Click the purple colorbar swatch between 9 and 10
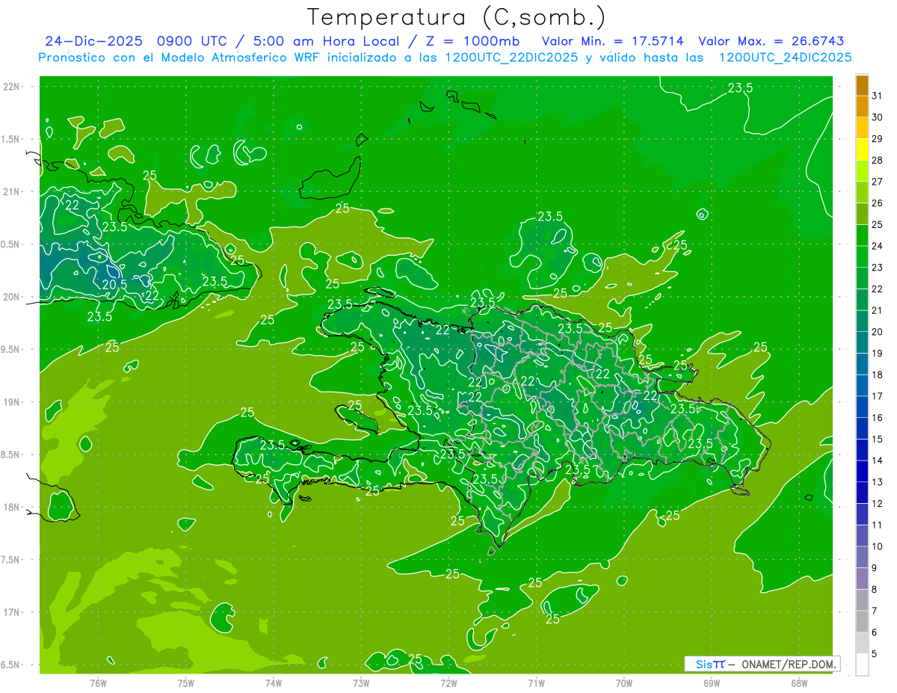Viewport: 897px width, 693px height. tap(863, 557)
